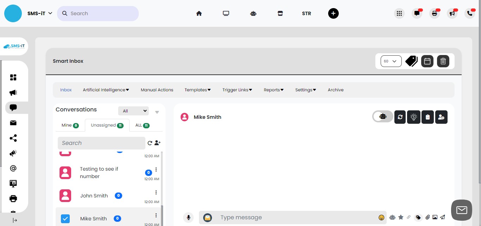The image size is (481, 226).
Task: Expand the Trigger Links menu
Action: click(x=237, y=90)
